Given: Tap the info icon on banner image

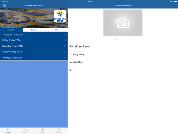Looking at the screenshot, I should coord(3,26).
